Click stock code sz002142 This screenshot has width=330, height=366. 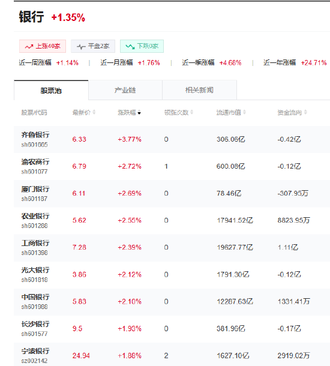click(35, 361)
